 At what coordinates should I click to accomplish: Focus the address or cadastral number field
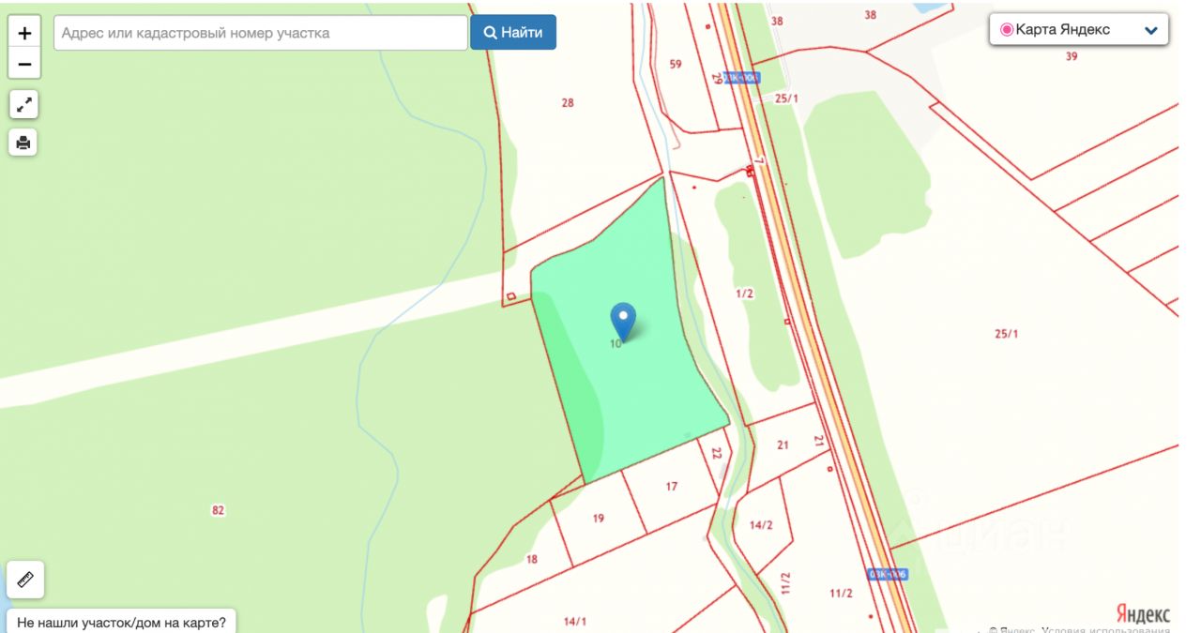pos(261,33)
